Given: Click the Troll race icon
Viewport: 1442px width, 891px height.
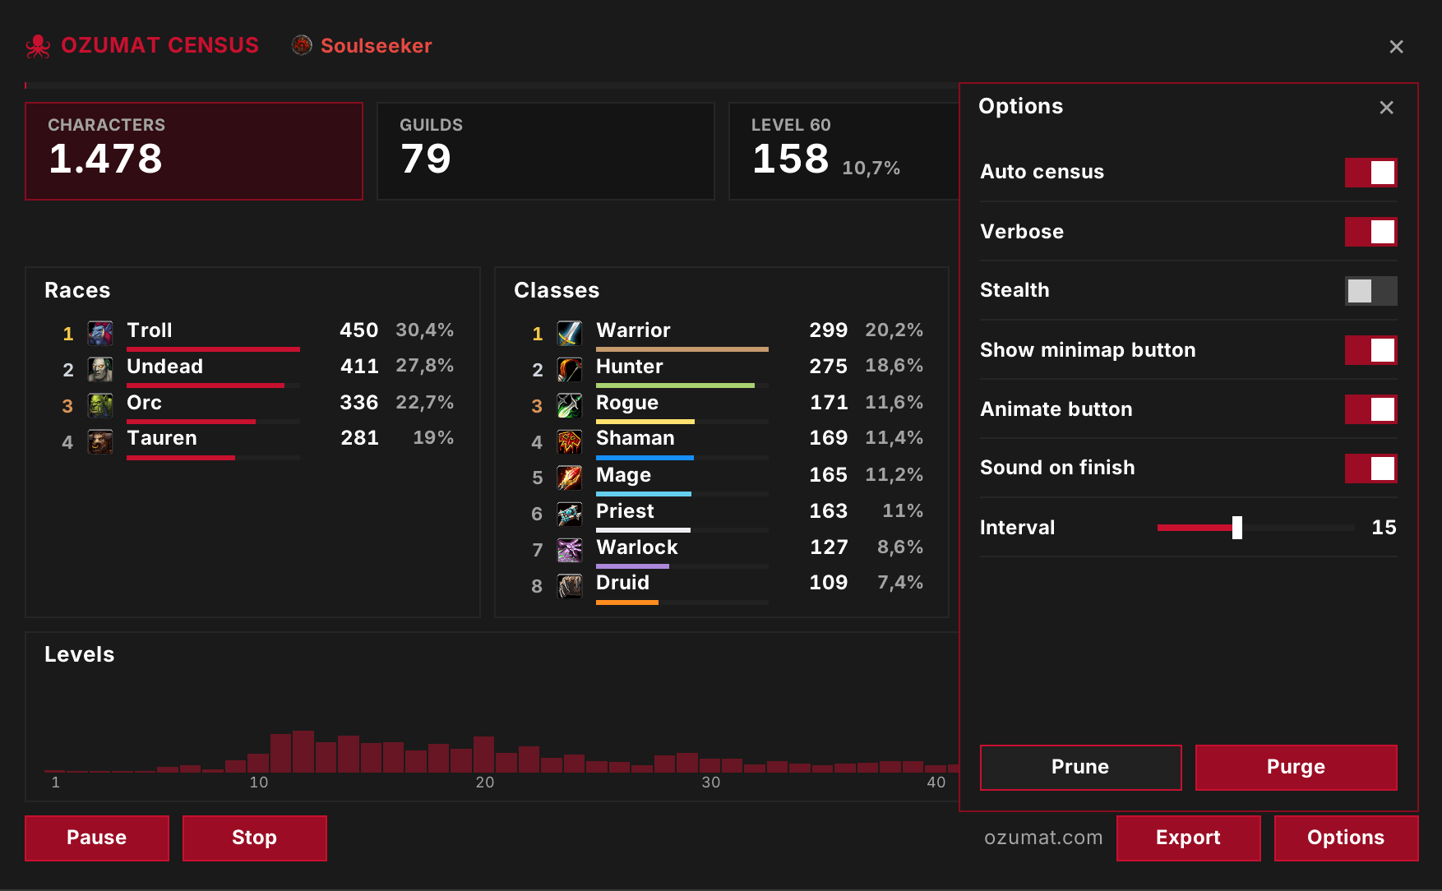Looking at the screenshot, I should click(100, 334).
